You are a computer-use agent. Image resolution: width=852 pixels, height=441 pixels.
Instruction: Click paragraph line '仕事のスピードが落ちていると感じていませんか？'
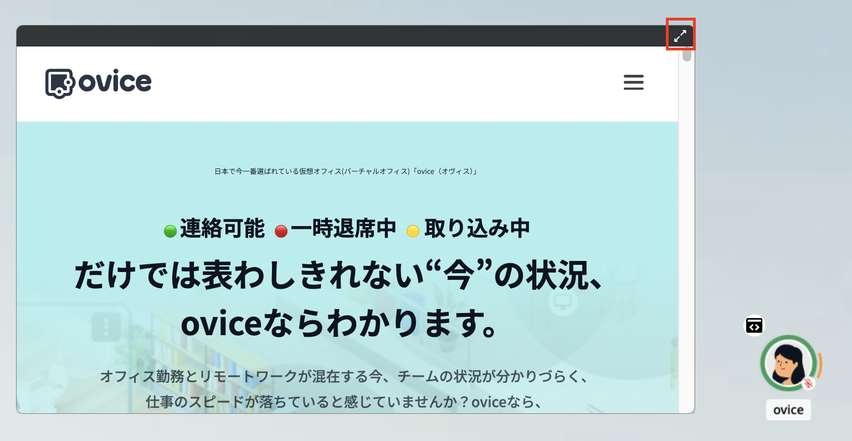click(x=309, y=401)
